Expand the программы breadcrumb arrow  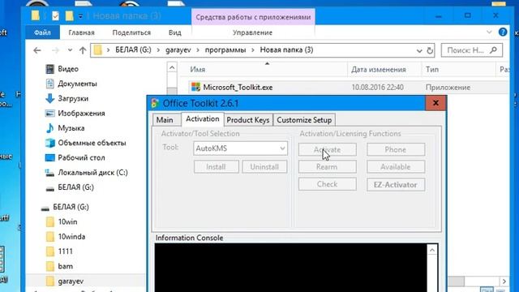[x=253, y=50]
